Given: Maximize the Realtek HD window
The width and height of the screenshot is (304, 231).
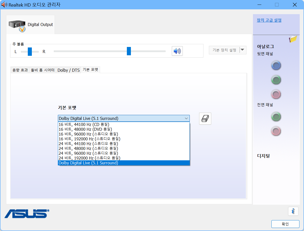Looking at the screenshot, I should tap(277, 5).
